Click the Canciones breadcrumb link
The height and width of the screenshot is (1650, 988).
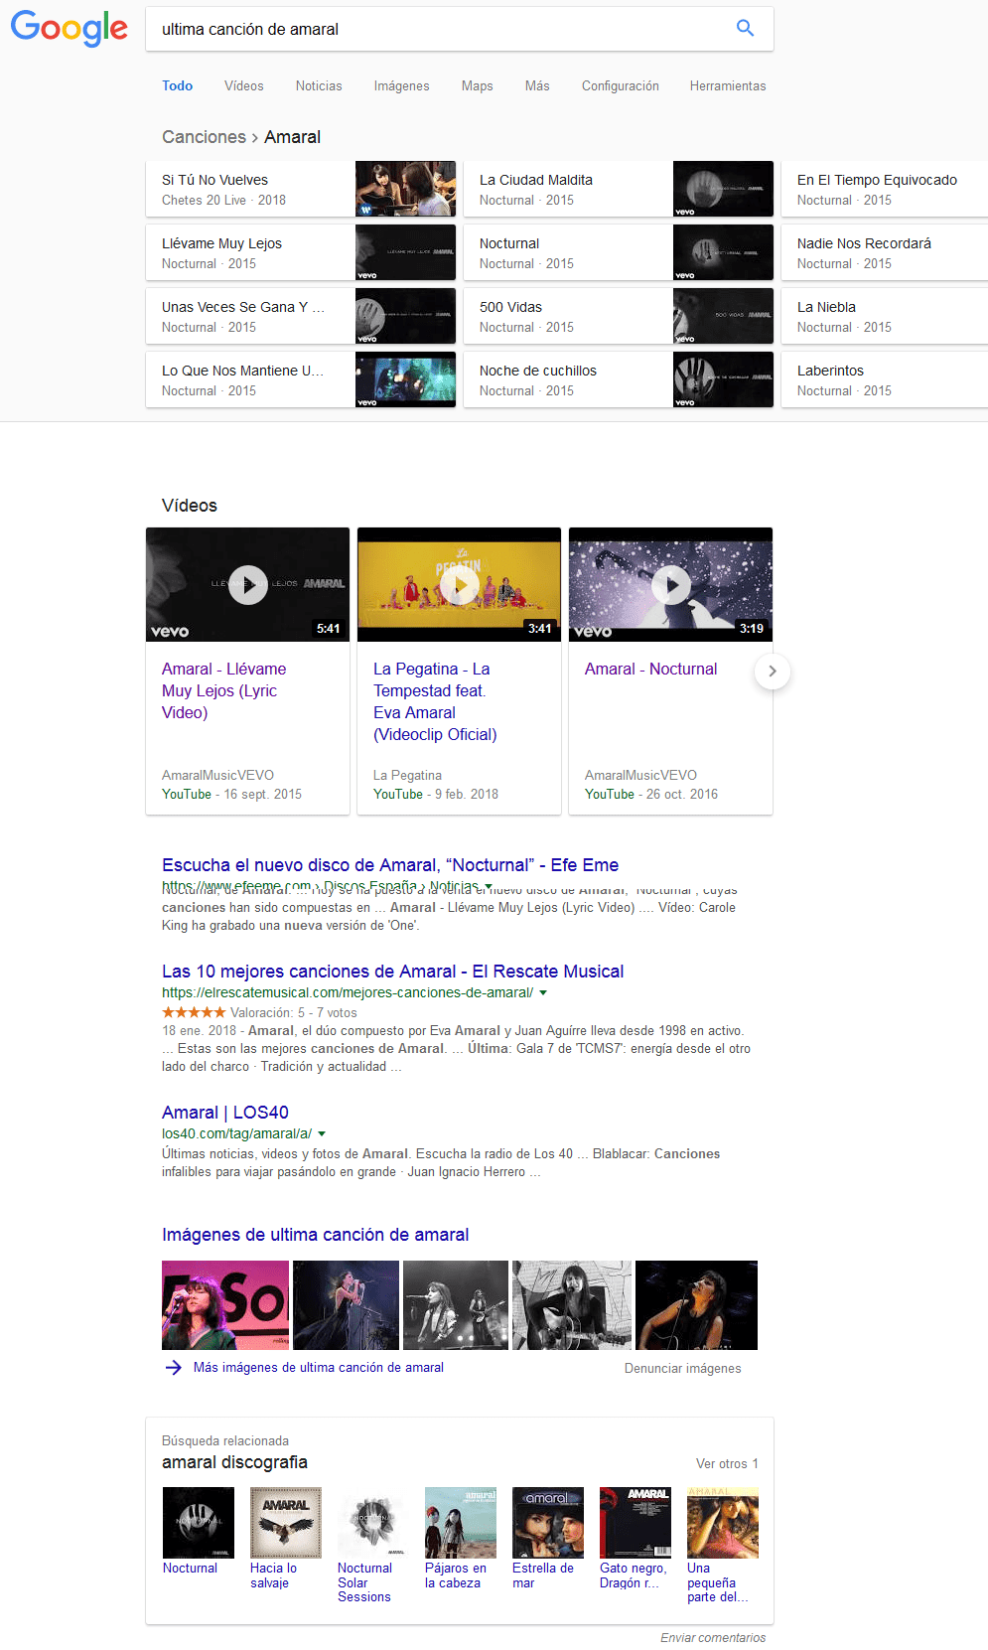(204, 137)
